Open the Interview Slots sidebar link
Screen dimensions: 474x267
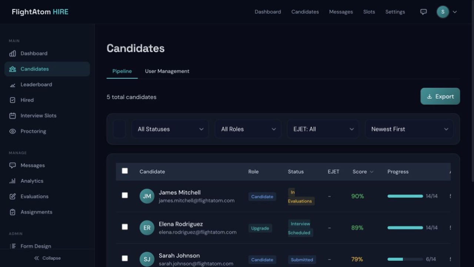point(47,116)
